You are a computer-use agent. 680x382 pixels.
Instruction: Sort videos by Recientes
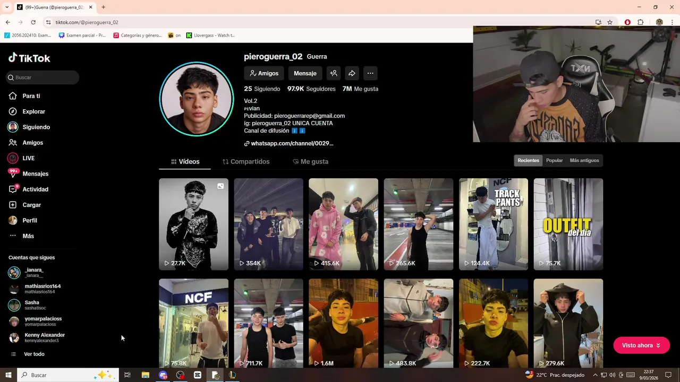click(528, 160)
